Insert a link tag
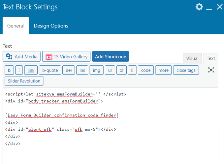Screen dimensions: 224x164 (x=31, y=70)
